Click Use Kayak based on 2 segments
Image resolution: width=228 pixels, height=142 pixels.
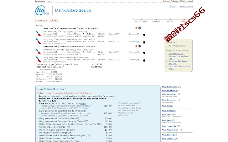tap(167, 114)
